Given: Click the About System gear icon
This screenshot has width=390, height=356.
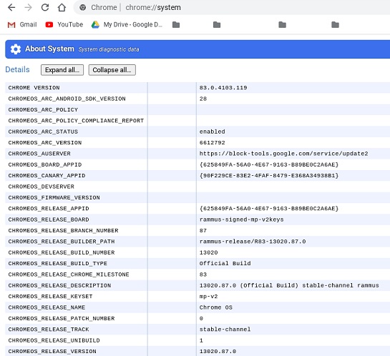Looking at the screenshot, I should (x=16, y=49).
